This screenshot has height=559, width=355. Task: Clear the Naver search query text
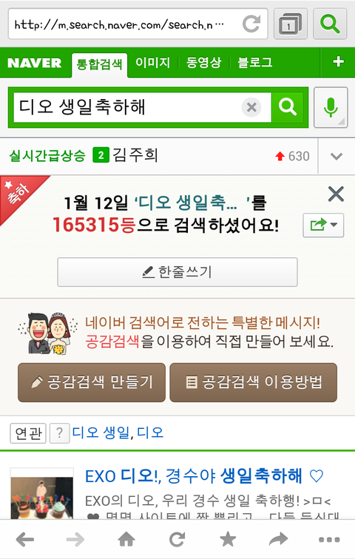(251, 107)
